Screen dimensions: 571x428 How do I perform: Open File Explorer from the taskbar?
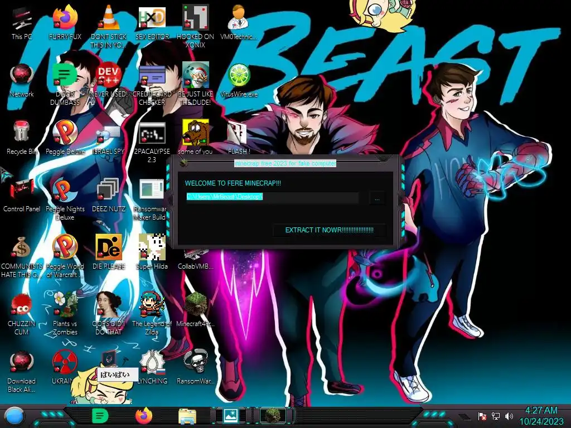point(187,416)
